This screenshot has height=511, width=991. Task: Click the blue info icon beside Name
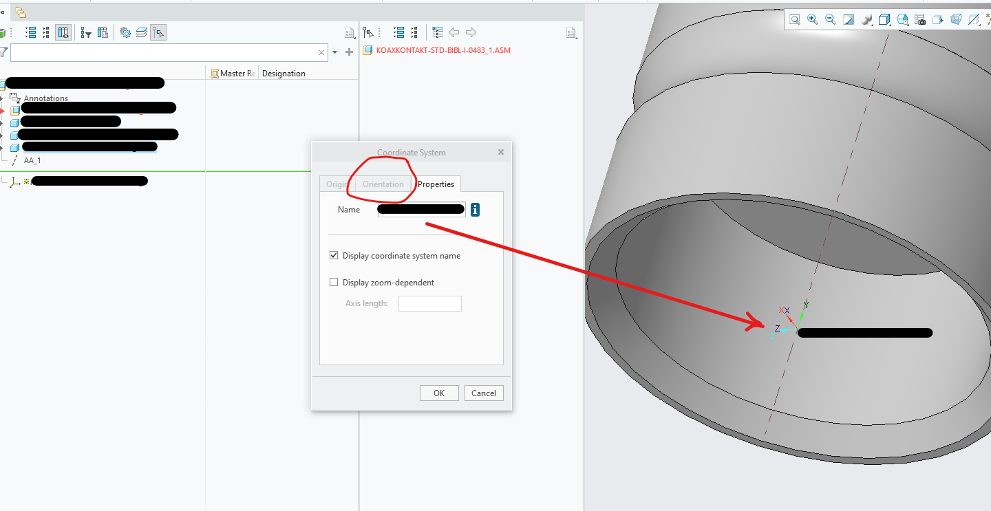pyautogui.click(x=475, y=210)
